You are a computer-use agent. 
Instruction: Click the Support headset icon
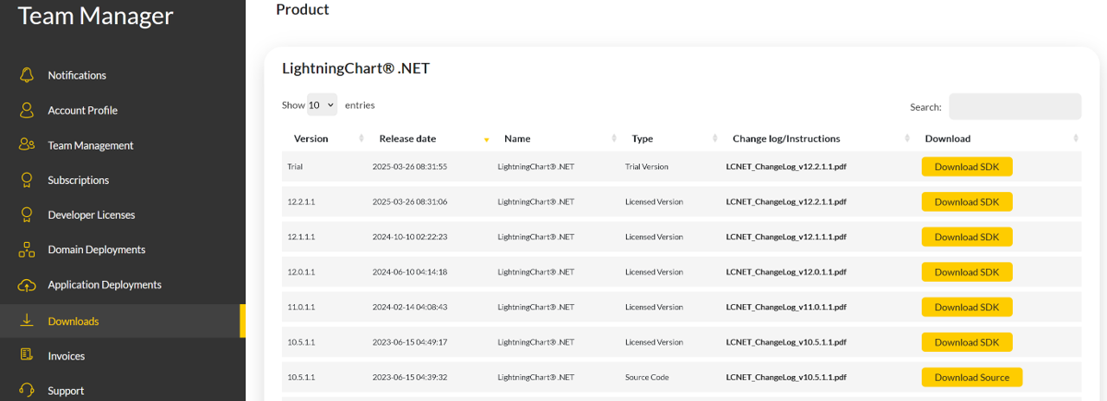[x=27, y=391]
